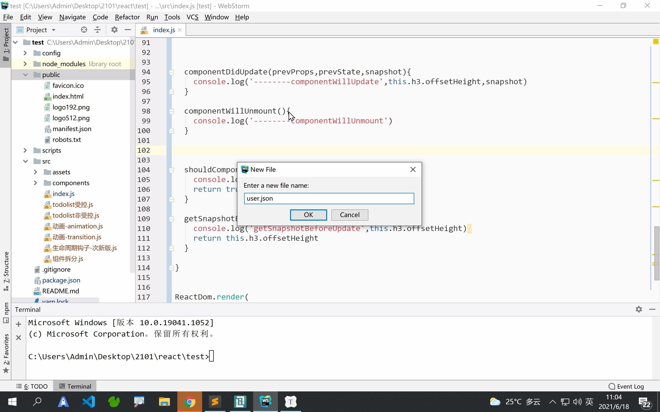Click the locate/scroll-from-source target icon
Screen dimensions: 660x412
[84, 30]
